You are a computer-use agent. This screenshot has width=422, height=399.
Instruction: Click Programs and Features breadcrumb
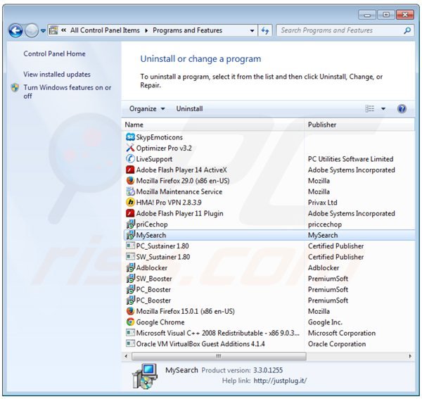coord(187,30)
